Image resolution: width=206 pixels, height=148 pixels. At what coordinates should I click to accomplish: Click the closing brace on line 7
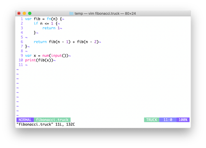pos(26,46)
